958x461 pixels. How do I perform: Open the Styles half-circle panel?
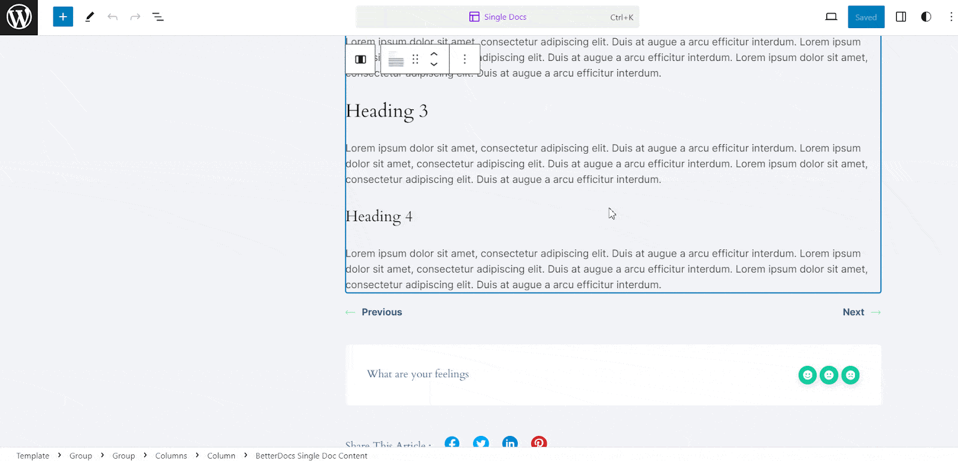pos(926,17)
